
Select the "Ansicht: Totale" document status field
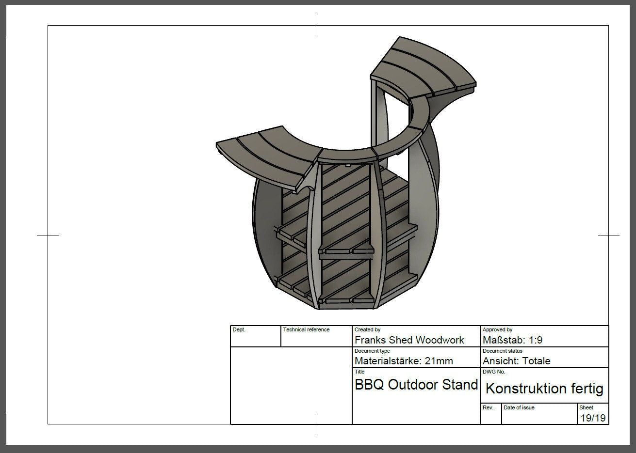(x=516, y=361)
